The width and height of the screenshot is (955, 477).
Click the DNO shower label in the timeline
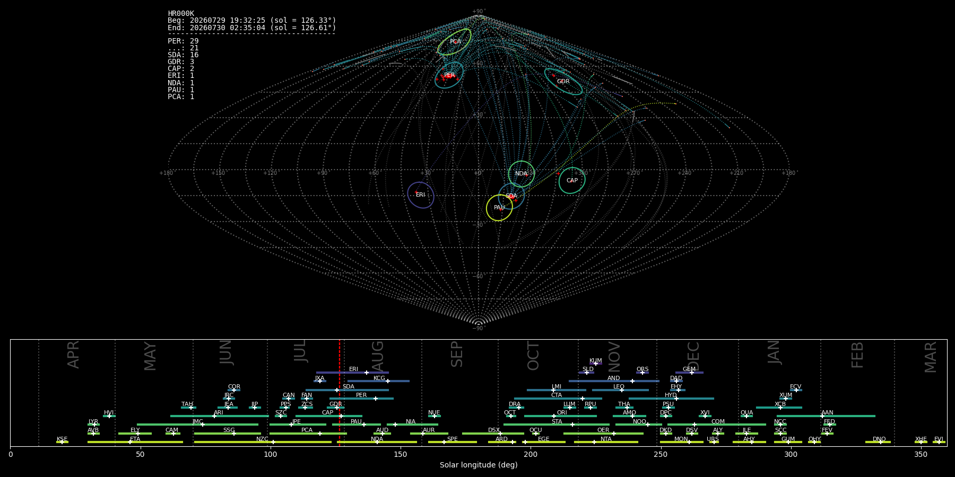879,439
